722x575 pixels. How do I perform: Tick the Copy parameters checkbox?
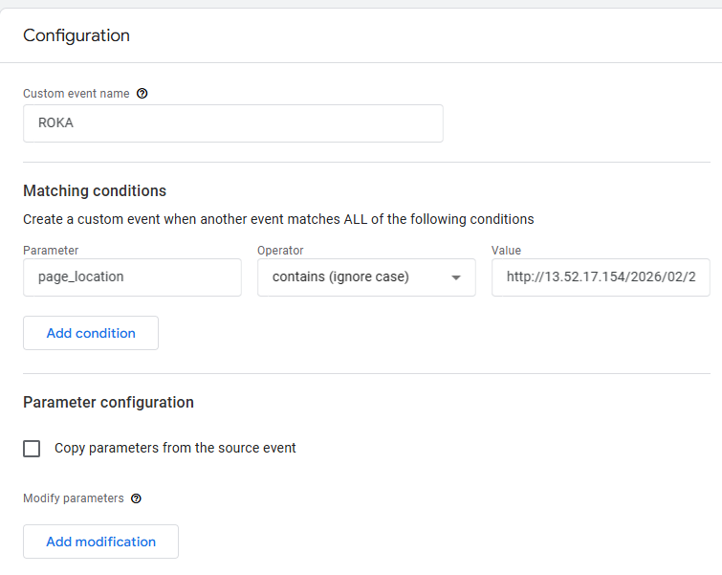(x=32, y=448)
